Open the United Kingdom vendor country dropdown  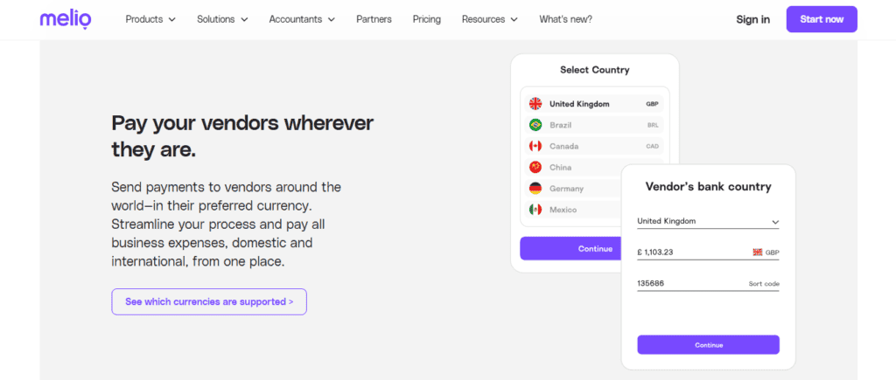tap(708, 221)
